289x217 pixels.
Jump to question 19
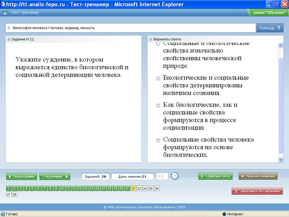tap(115, 188)
